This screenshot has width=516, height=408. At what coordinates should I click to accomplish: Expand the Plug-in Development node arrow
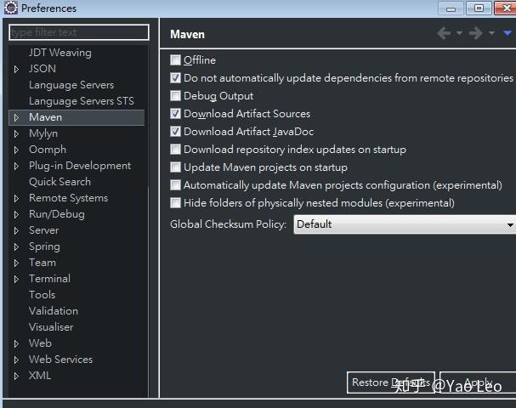16,166
